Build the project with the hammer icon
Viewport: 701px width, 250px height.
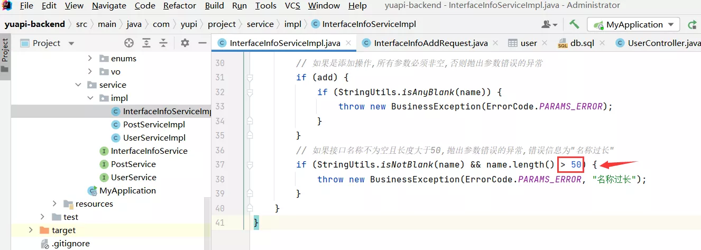click(x=574, y=24)
